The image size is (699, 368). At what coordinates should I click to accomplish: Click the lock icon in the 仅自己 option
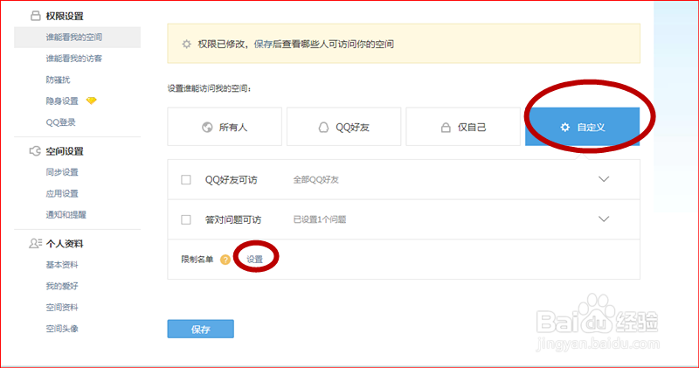(x=446, y=128)
